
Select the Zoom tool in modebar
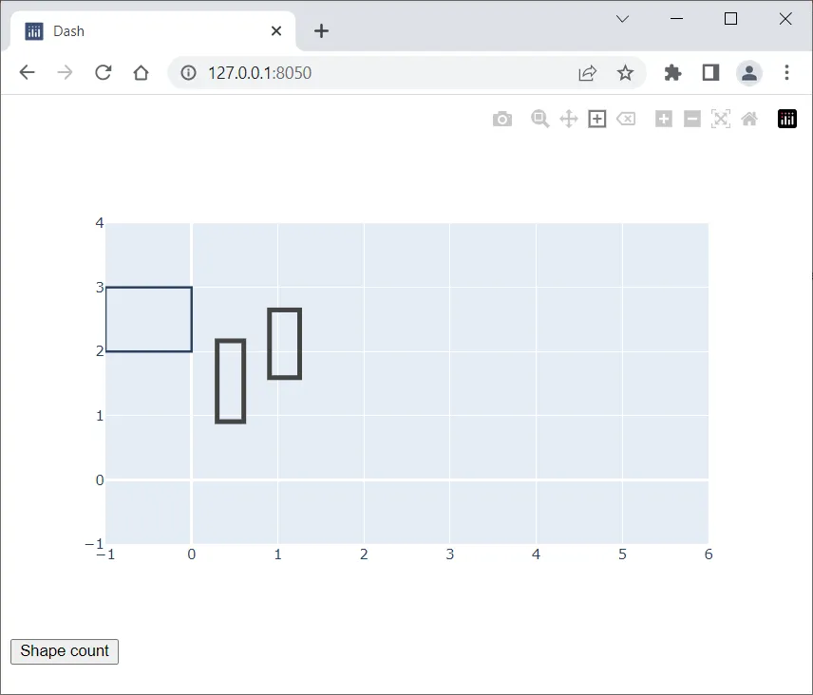539,119
